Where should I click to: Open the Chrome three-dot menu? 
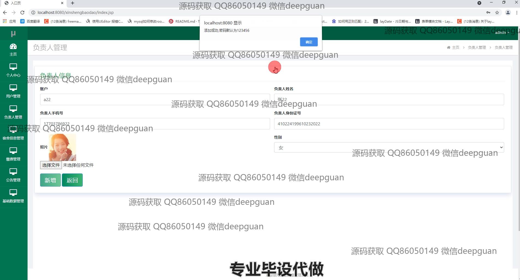pos(517,13)
